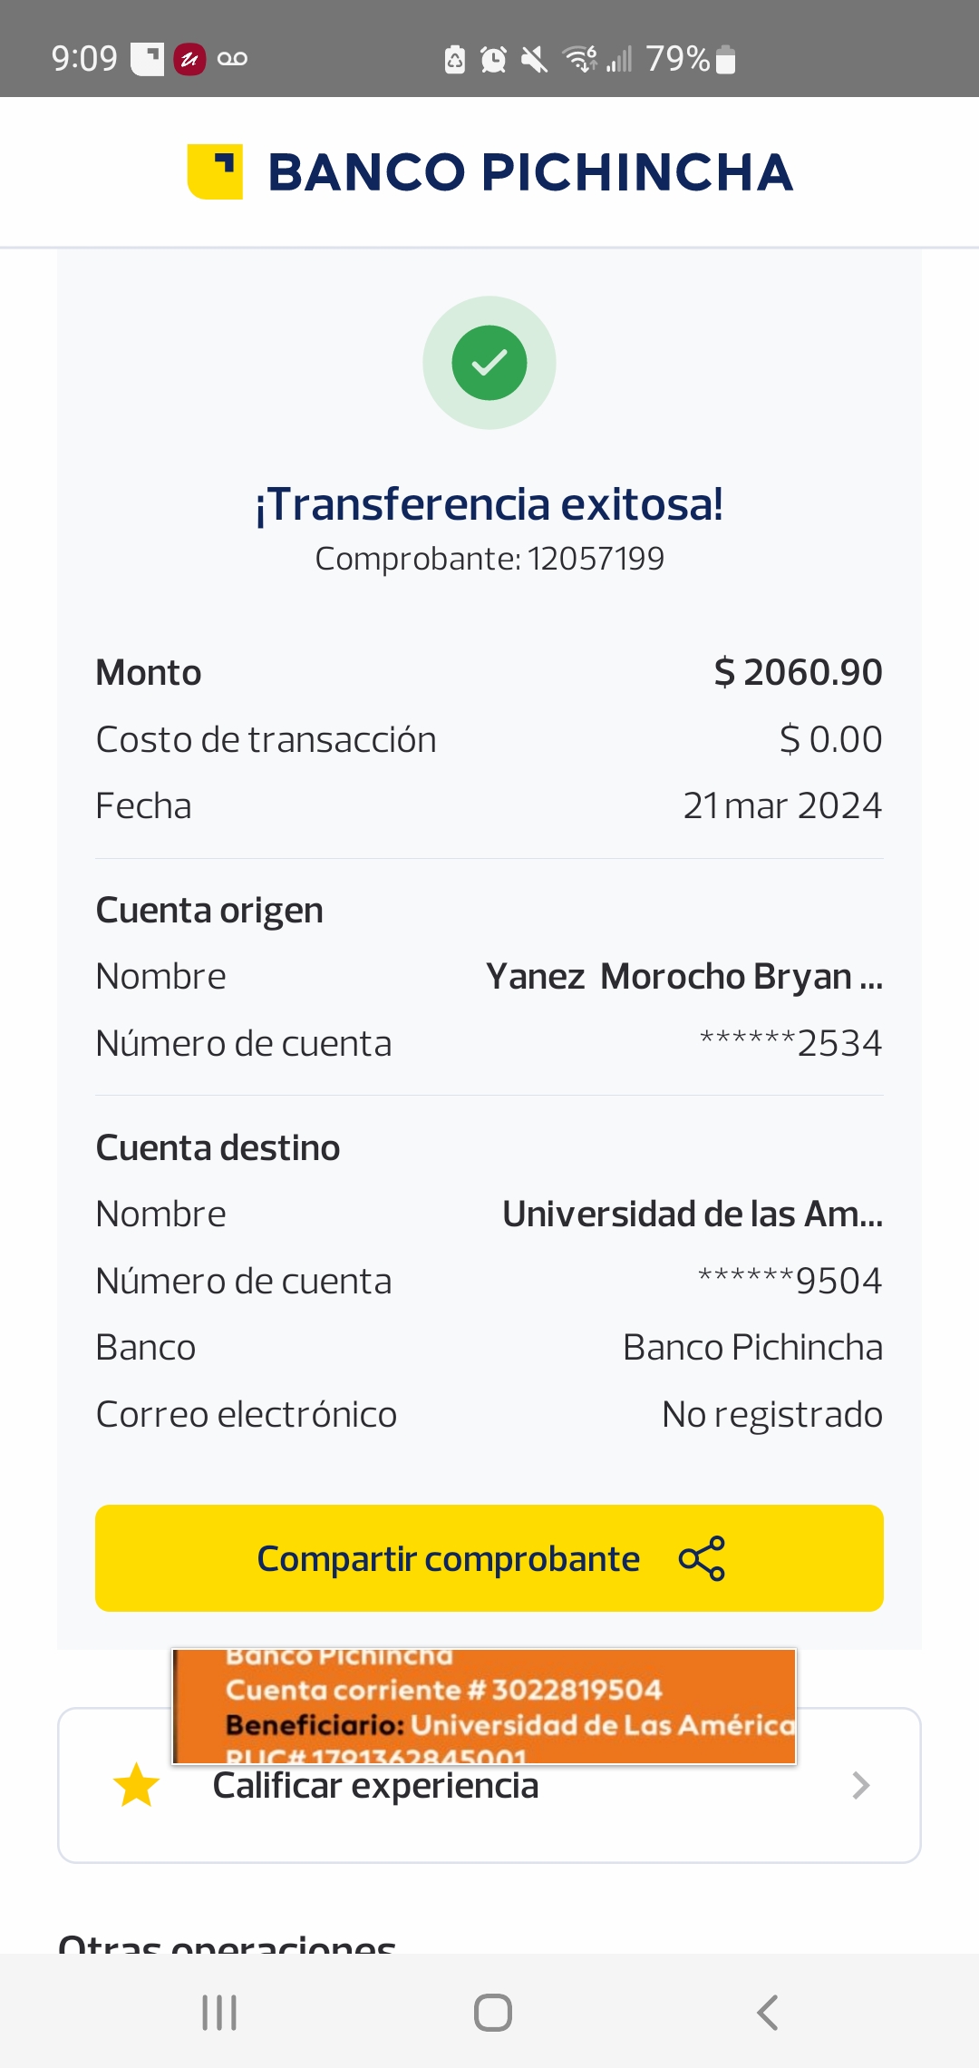The width and height of the screenshot is (979, 2068).
Task: Open recent apps with three-bar icon
Action: [x=219, y=2013]
